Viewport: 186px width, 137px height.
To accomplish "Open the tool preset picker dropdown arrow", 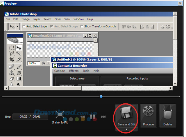I will click(x=17, y=26).
